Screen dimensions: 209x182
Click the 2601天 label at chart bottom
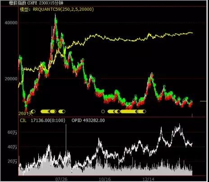coord(25,114)
